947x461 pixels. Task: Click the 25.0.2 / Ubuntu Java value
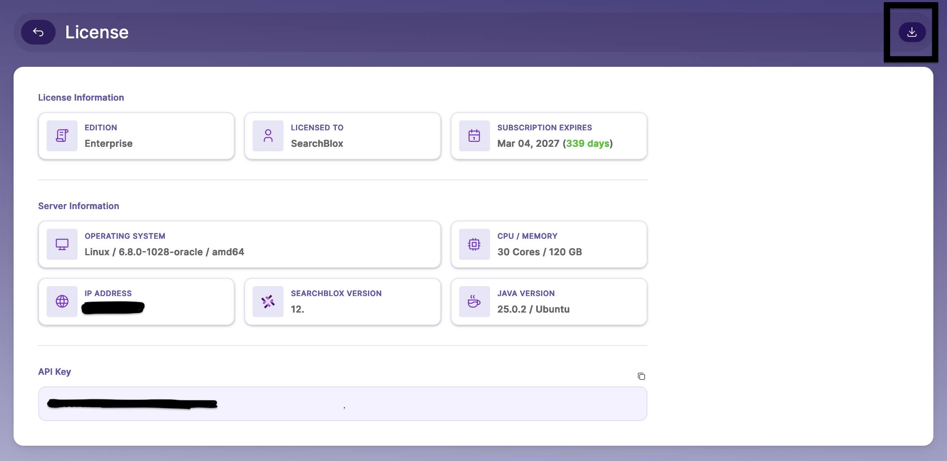533,309
